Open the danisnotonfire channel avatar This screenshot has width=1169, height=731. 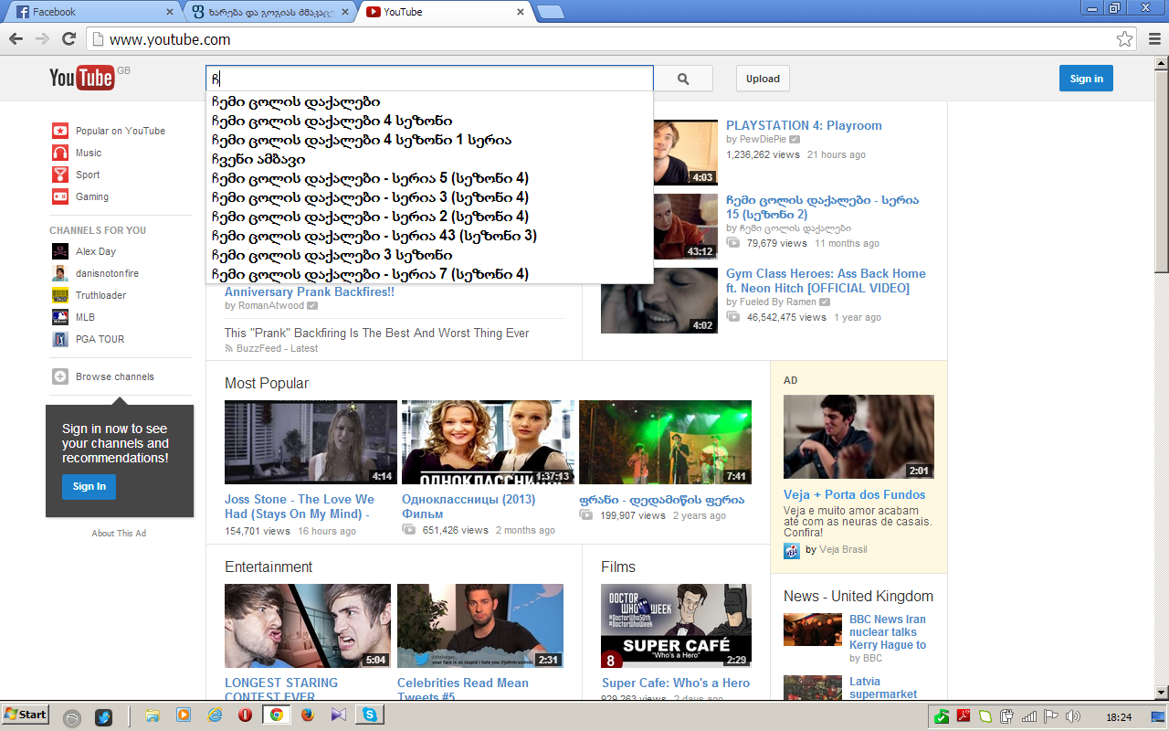tap(60, 273)
